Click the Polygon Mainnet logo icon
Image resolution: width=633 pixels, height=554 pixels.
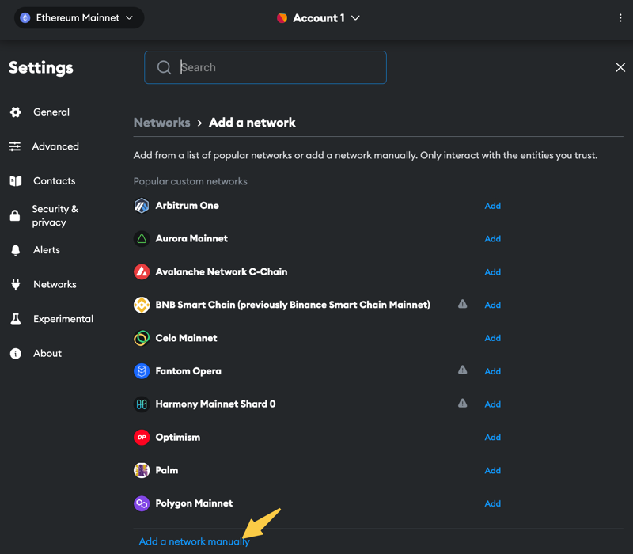click(142, 503)
